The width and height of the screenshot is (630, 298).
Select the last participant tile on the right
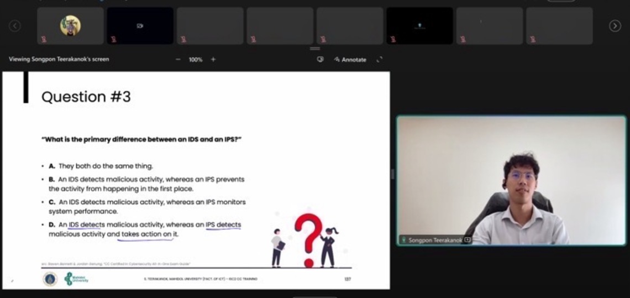pyautogui.click(x=559, y=25)
